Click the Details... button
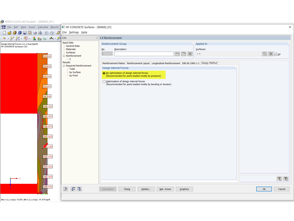 pos(146,189)
